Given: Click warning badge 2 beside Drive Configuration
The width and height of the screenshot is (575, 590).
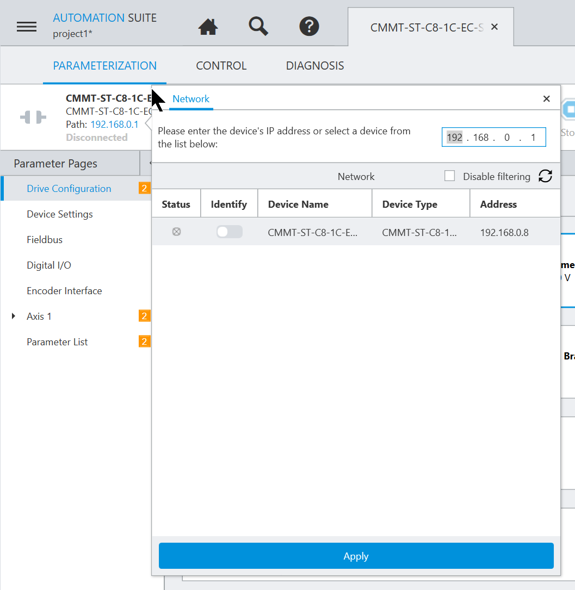Looking at the screenshot, I should (x=145, y=188).
